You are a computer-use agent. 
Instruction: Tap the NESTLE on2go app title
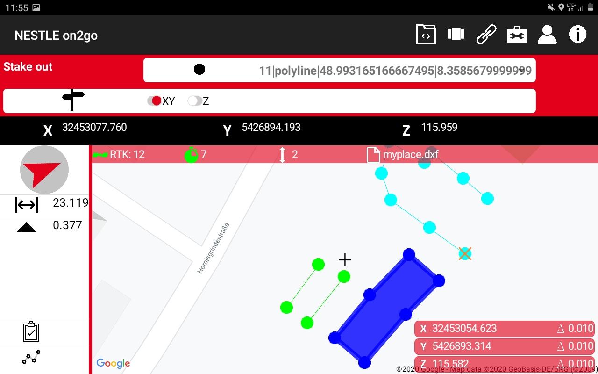tap(56, 36)
